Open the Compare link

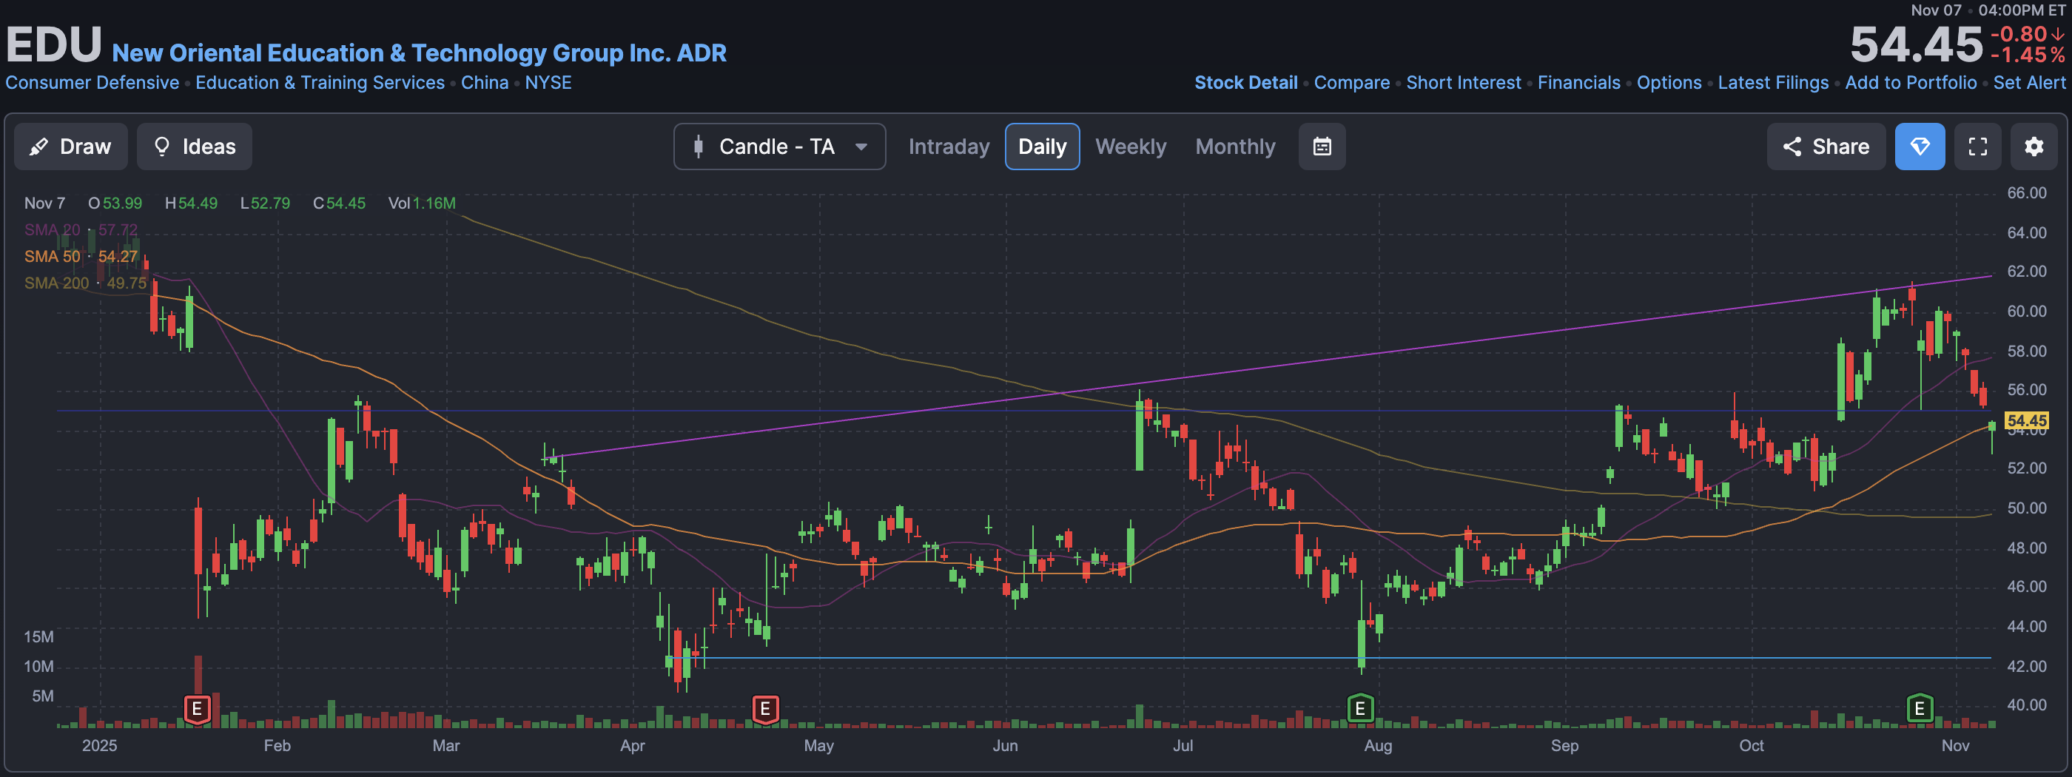click(1351, 83)
